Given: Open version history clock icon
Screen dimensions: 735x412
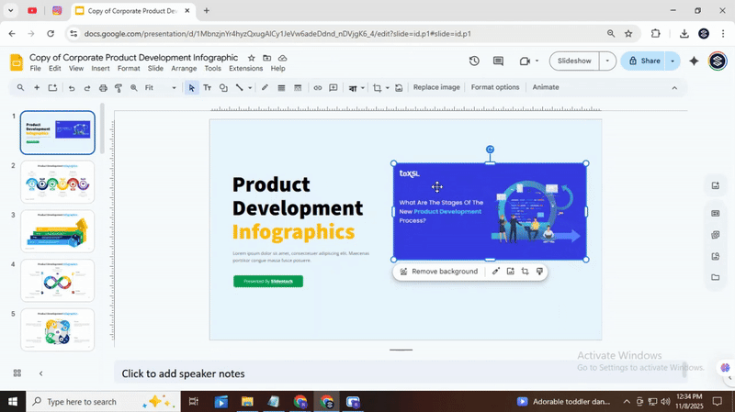Looking at the screenshot, I should point(474,61).
